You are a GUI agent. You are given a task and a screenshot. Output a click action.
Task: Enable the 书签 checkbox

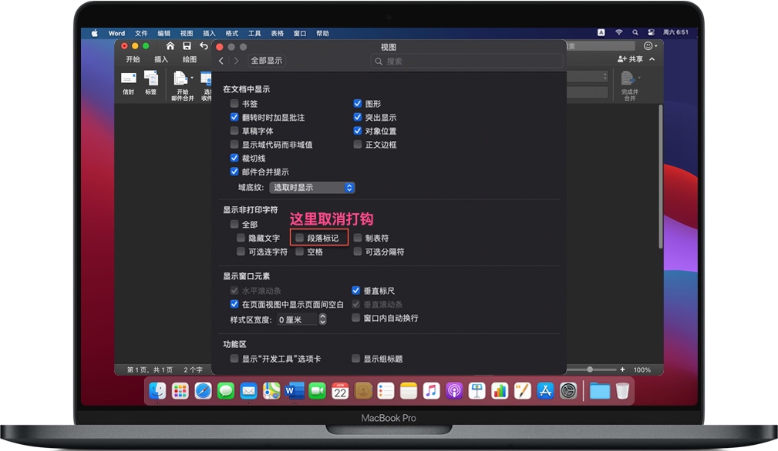(234, 104)
